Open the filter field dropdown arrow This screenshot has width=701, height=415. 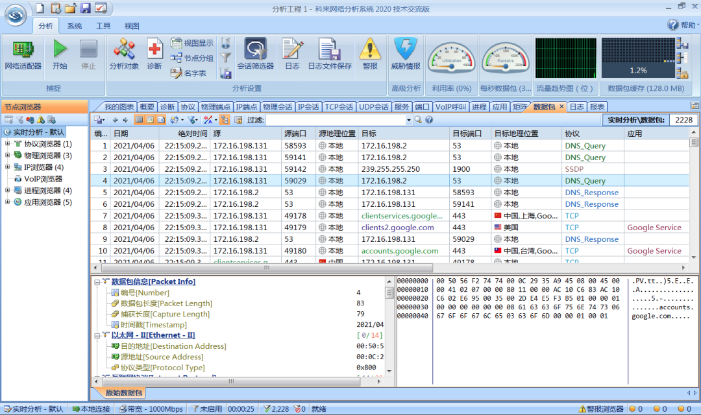coord(408,120)
